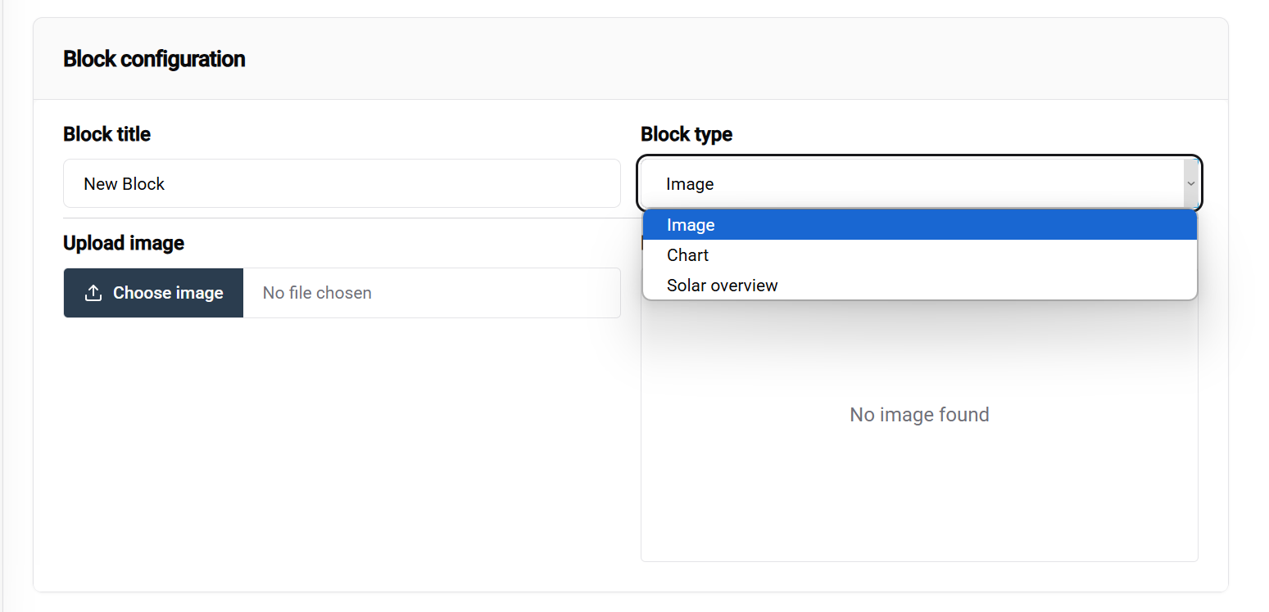The height and width of the screenshot is (612, 1269).
Task: Click the Block type label
Action: [687, 134]
